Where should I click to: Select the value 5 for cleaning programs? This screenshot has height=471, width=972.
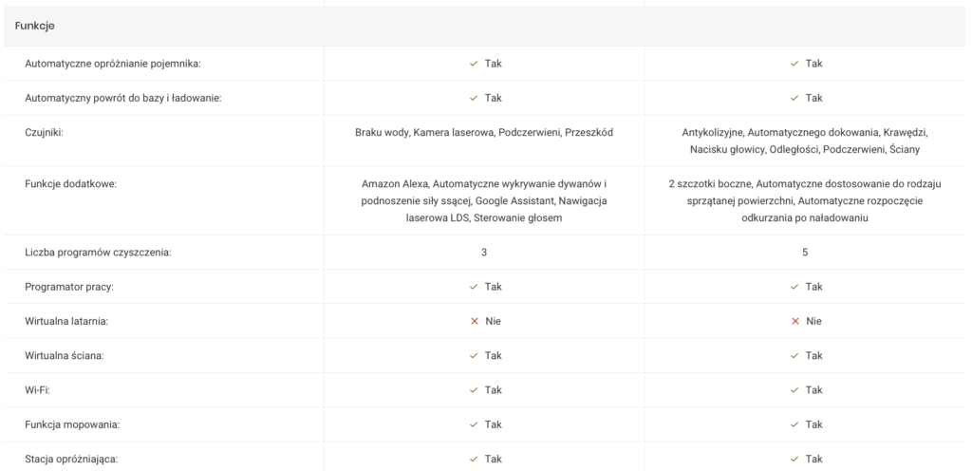click(x=805, y=253)
